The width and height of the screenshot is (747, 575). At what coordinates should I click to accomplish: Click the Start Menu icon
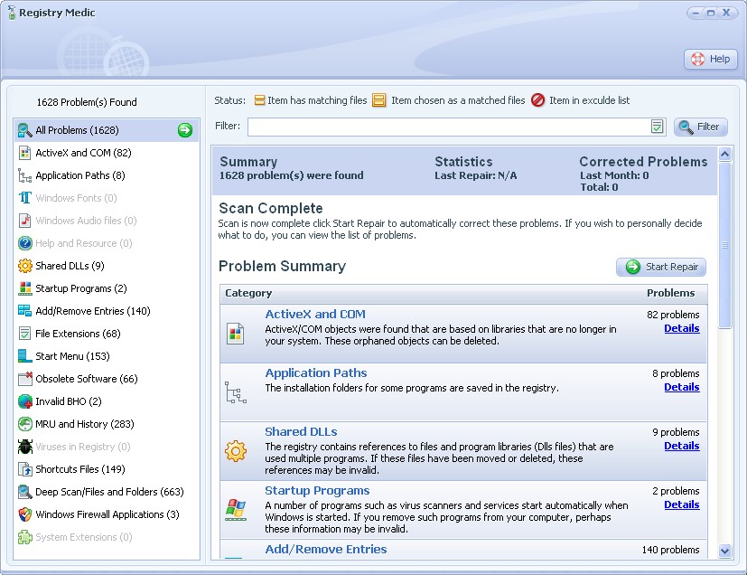24,356
